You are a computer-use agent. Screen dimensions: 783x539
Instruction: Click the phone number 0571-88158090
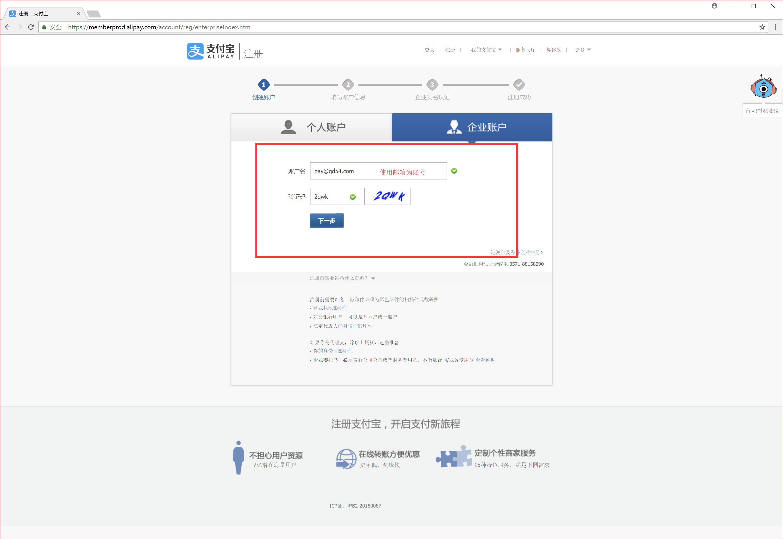click(526, 264)
